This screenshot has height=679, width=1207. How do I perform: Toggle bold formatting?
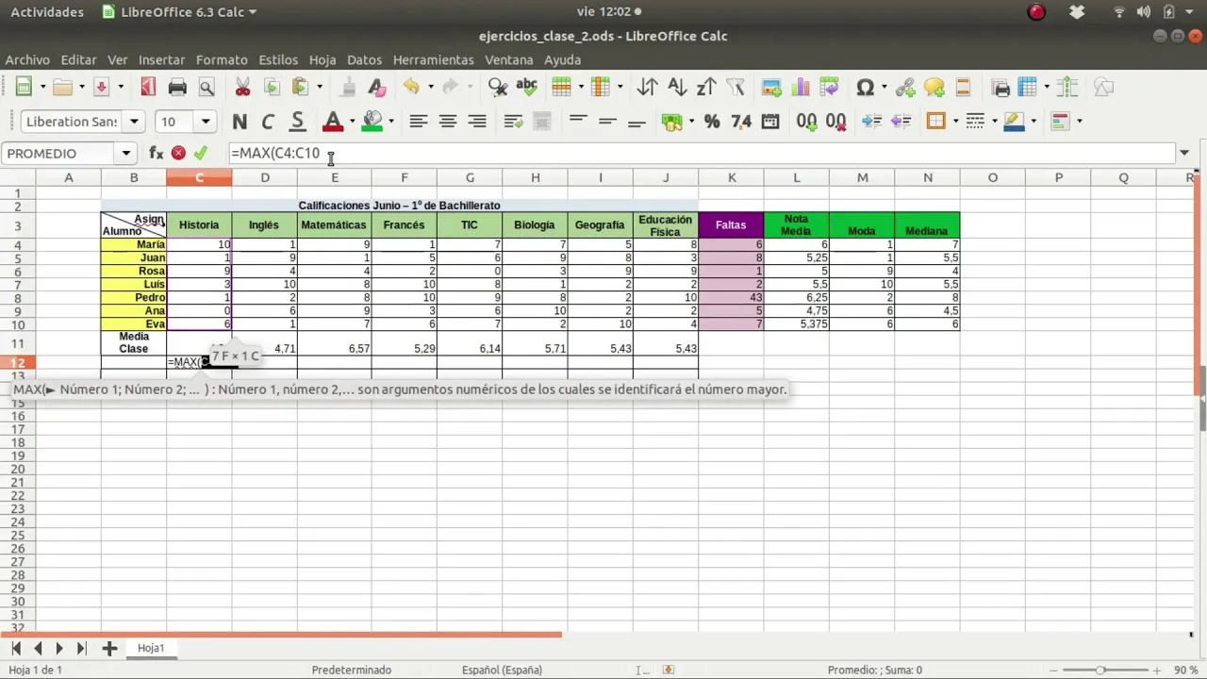point(239,122)
